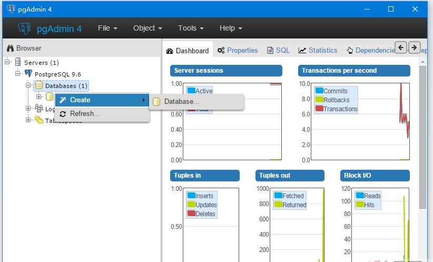433x262 pixels.
Task: Click the Transactions red legend swatch
Action: [x=319, y=109]
